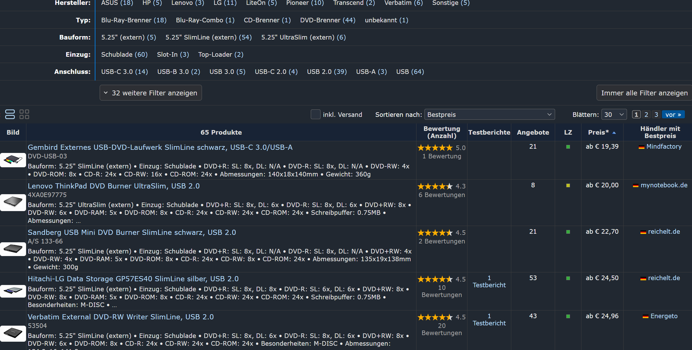Viewport: 692px width, 350px height.
Task: Toggle Slot-In (3) Einzug filter
Action: tap(173, 54)
